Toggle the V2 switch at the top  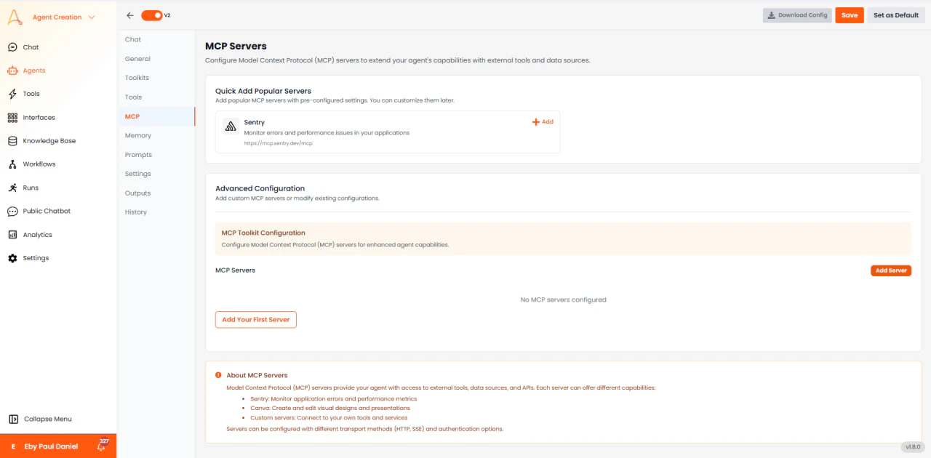point(151,15)
